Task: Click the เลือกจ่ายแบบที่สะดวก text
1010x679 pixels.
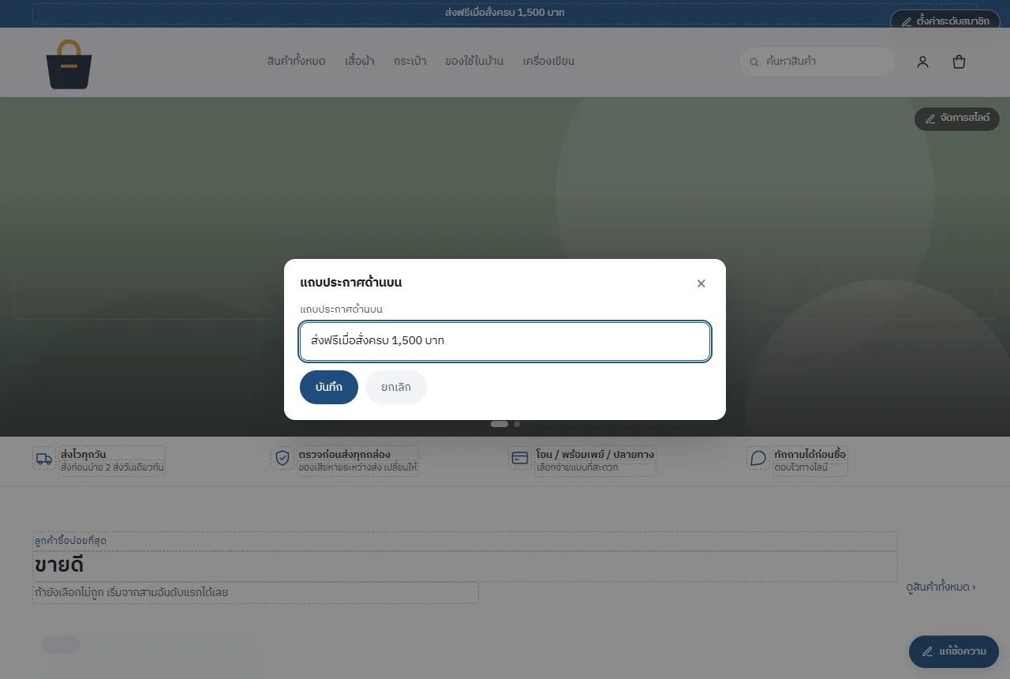Action: pyautogui.click(x=577, y=468)
